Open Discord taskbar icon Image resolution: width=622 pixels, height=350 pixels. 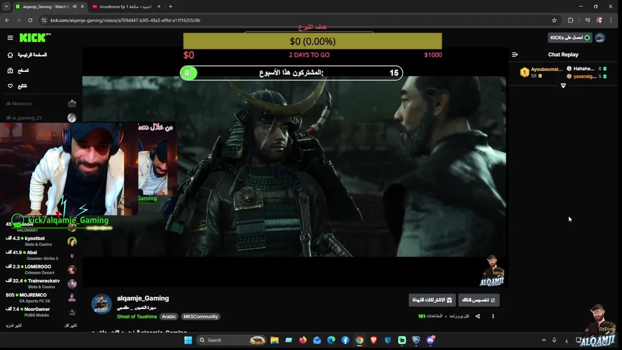[x=431, y=340]
